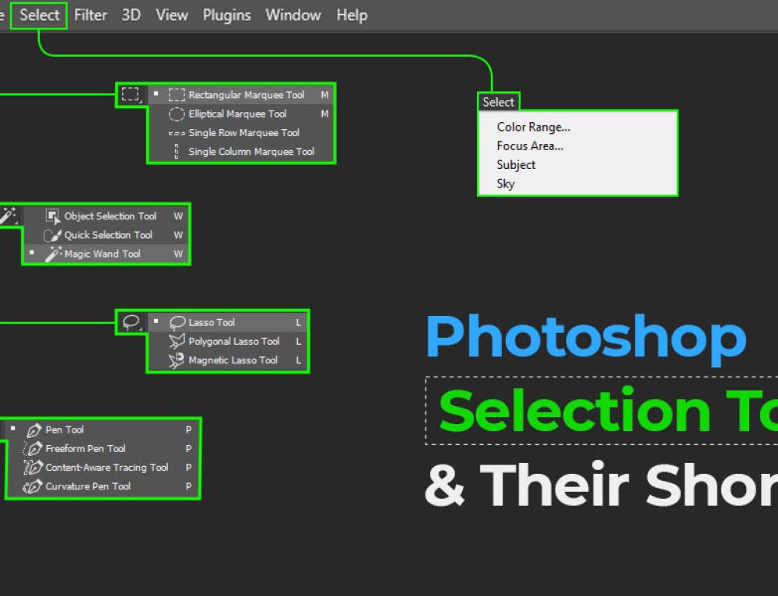The image size is (778, 596).
Task: Expand the Marquee tool flyout in toolbar
Action: pos(131,93)
